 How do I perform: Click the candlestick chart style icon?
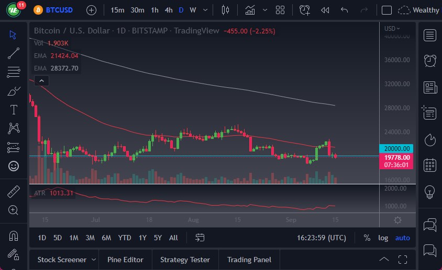coord(226,10)
